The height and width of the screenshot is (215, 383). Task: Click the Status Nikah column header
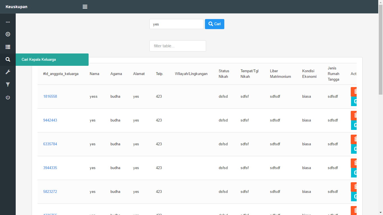click(x=224, y=74)
